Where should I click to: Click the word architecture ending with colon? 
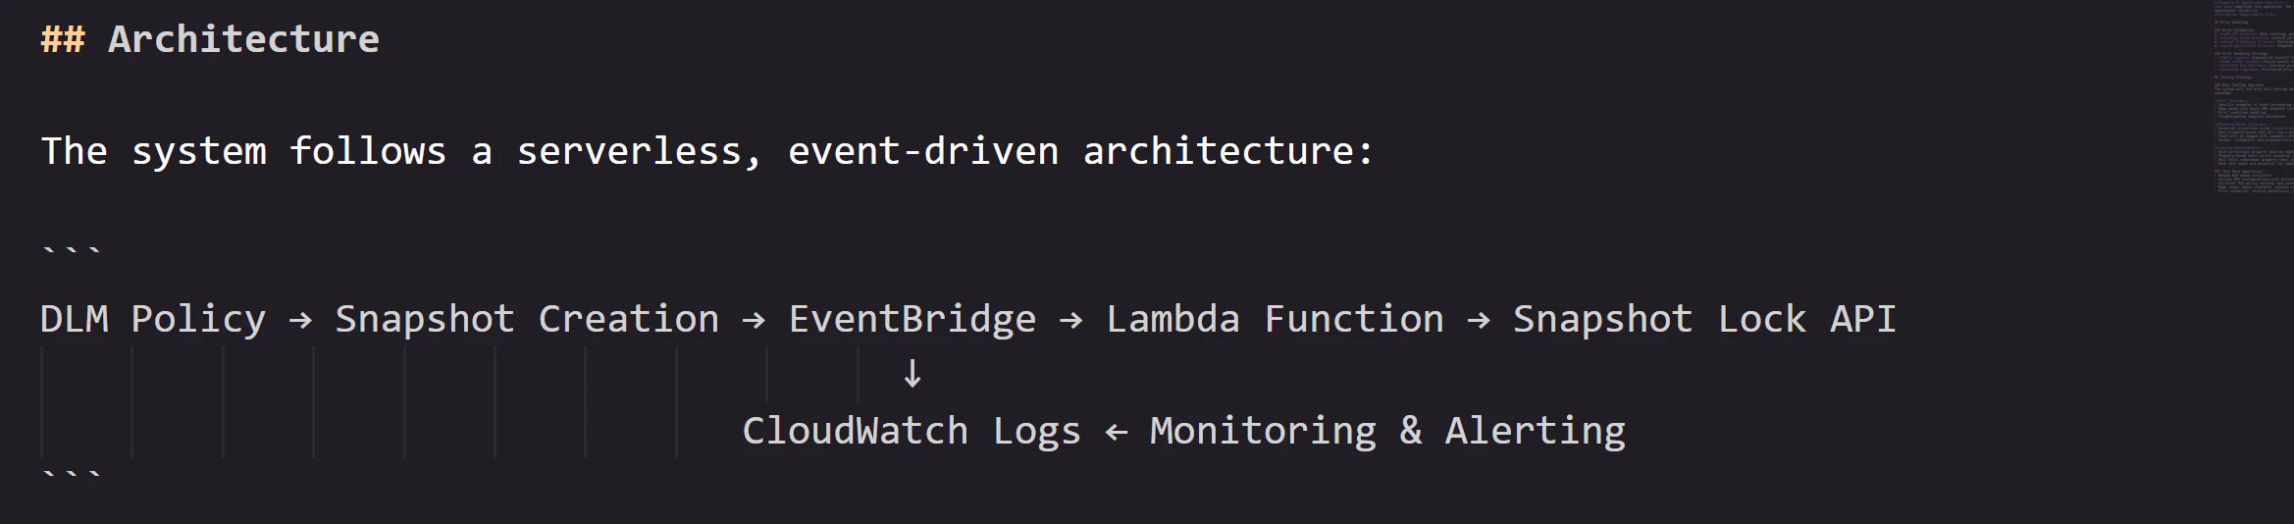click(1227, 151)
